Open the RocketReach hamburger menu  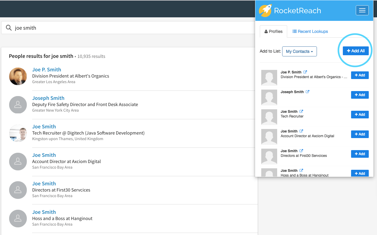pyautogui.click(x=362, y=10)
